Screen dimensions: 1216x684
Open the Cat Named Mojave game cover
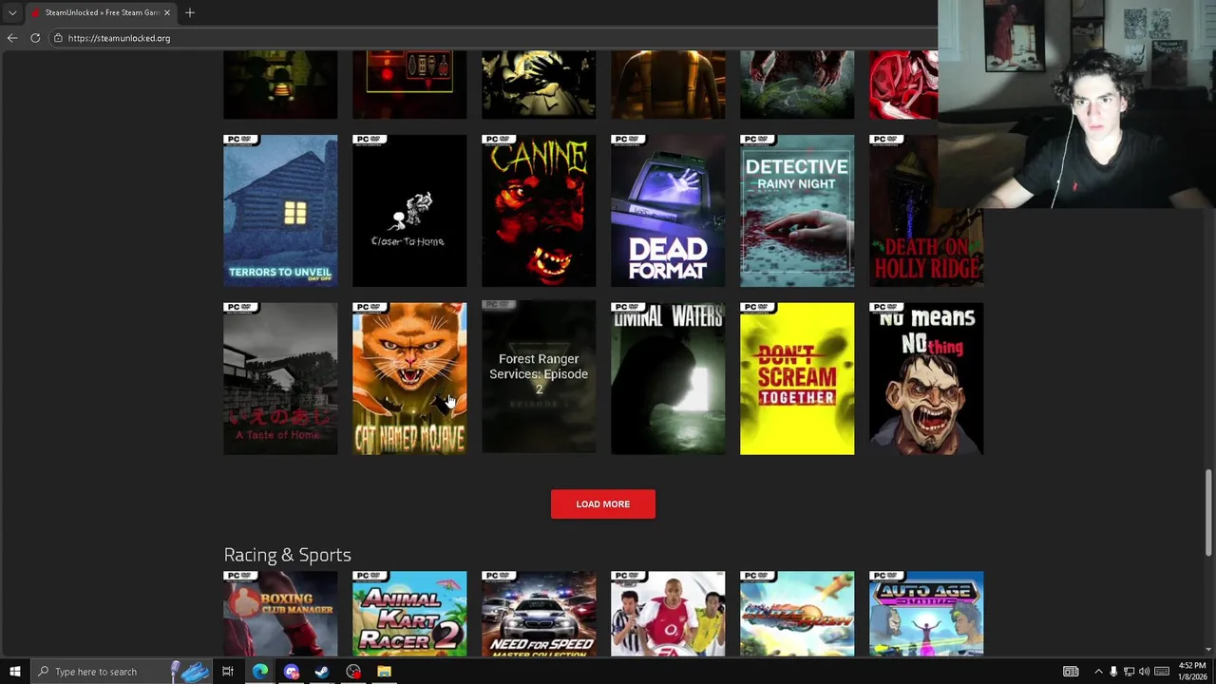pos(409,378)
